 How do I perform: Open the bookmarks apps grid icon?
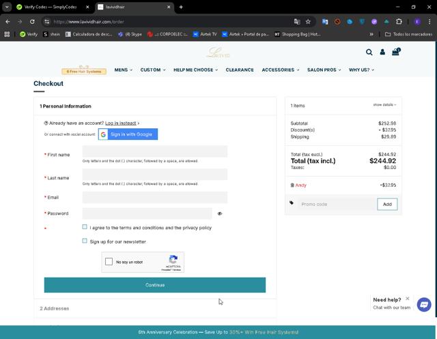coord(7,34)
